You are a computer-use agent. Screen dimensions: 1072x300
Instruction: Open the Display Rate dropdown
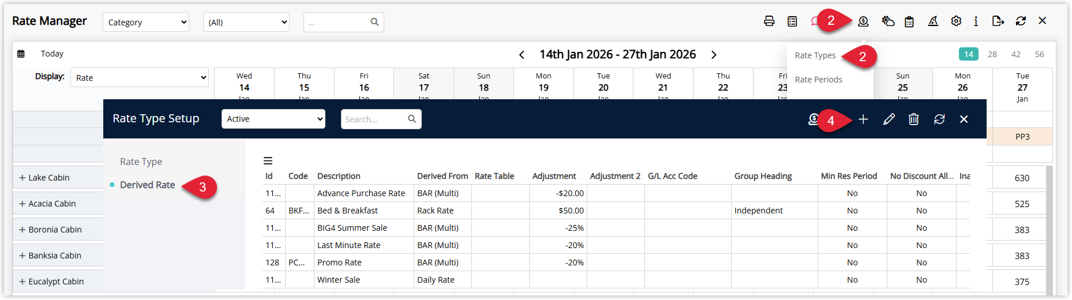[x=140, y=78]
